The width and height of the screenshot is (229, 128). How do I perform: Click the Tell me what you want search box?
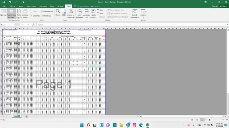coord(88,6)
